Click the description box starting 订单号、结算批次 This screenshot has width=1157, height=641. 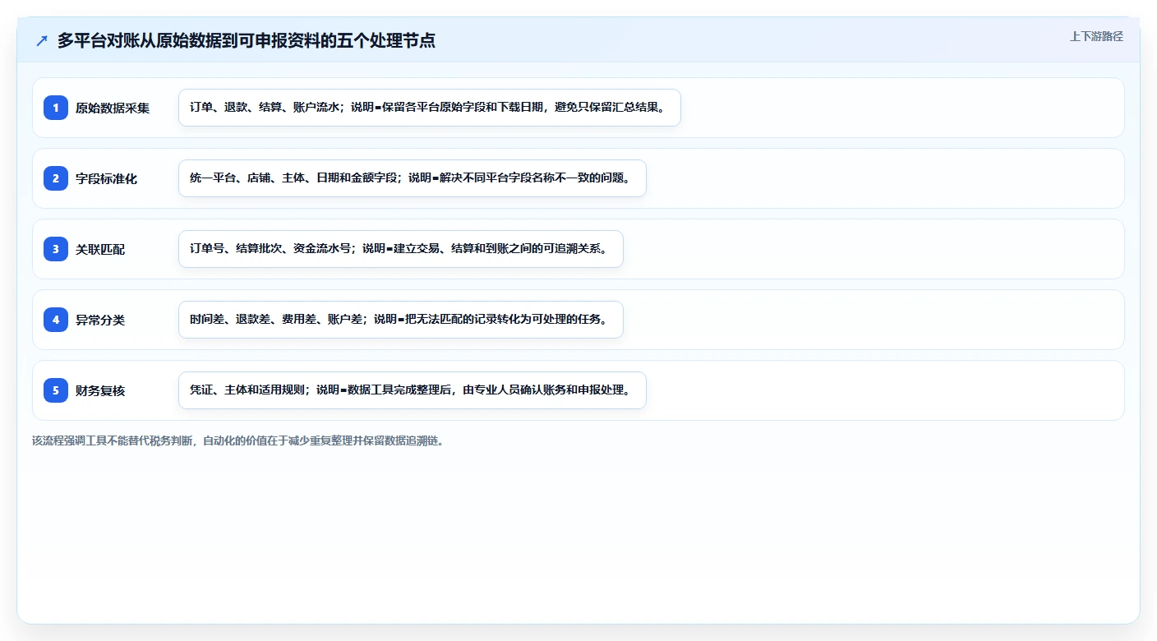point(401,249)
